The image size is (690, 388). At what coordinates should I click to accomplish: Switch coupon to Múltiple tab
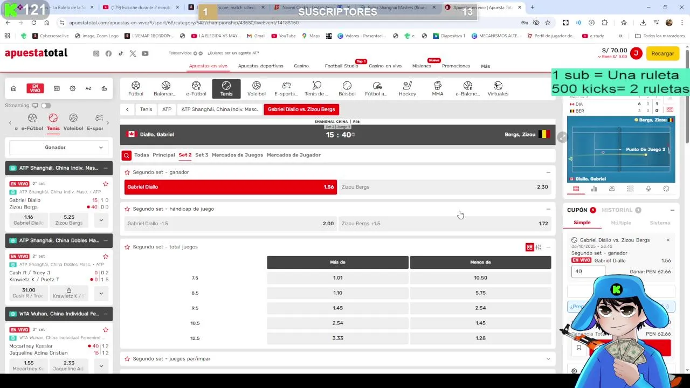621,223
